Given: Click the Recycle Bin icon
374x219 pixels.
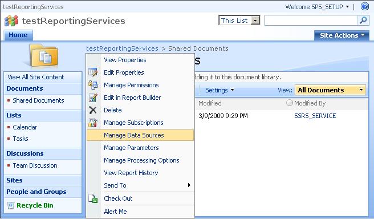Looking at the screenshot, I should [10, 205].
